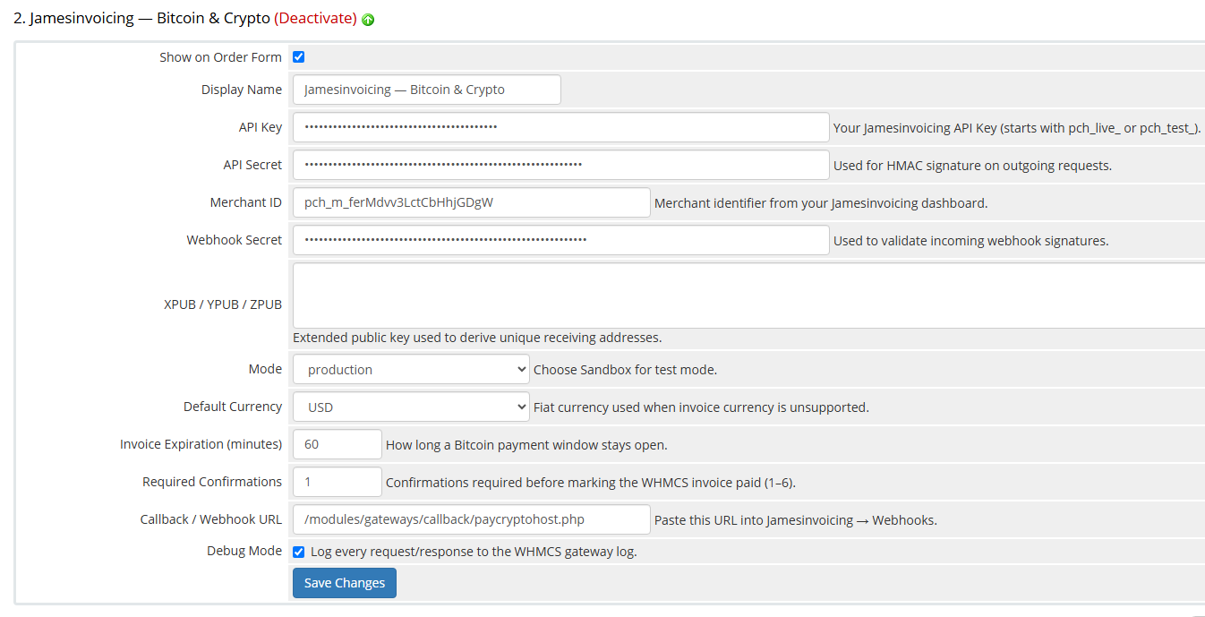Click 'Extended public key used to derive' text

pos(477,338)
